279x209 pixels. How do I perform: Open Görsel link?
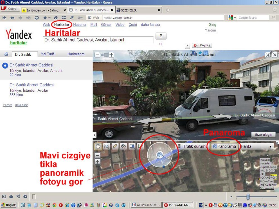point(106,25)
